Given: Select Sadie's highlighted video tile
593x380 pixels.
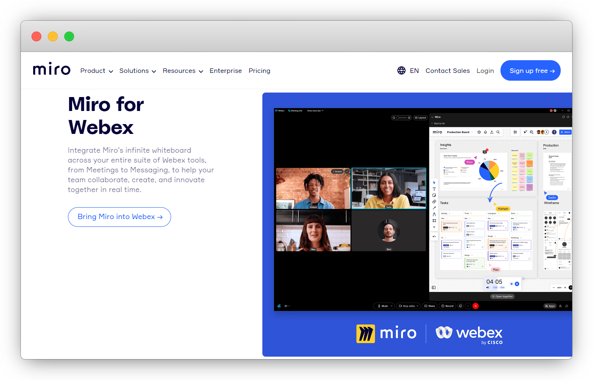Looking at the screenshot, I should (389, 188).
